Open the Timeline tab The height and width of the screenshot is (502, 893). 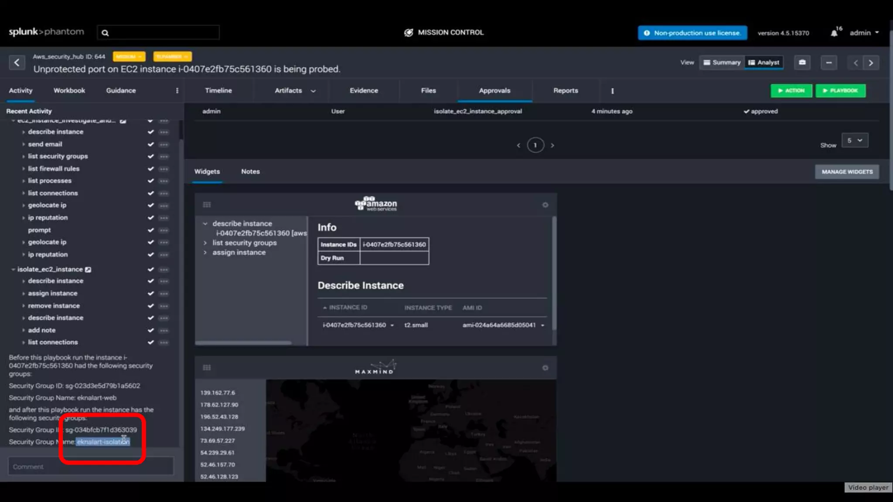point(218,91)
